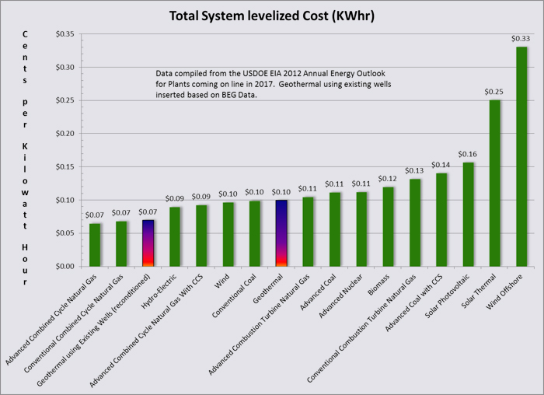Click the chart title 'Total System levelized Cost (KWhr)'
Image resolution: width=544 pixels, height=395 pixels.
[x=272, y=16]
